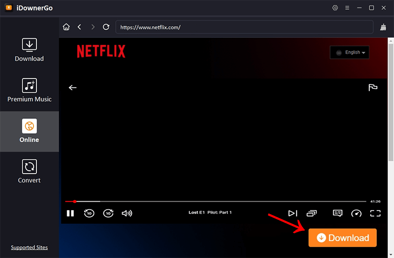This screenshot has width=394, height=258.
Task: Open the Premium Music section
Action: [29, 90]
